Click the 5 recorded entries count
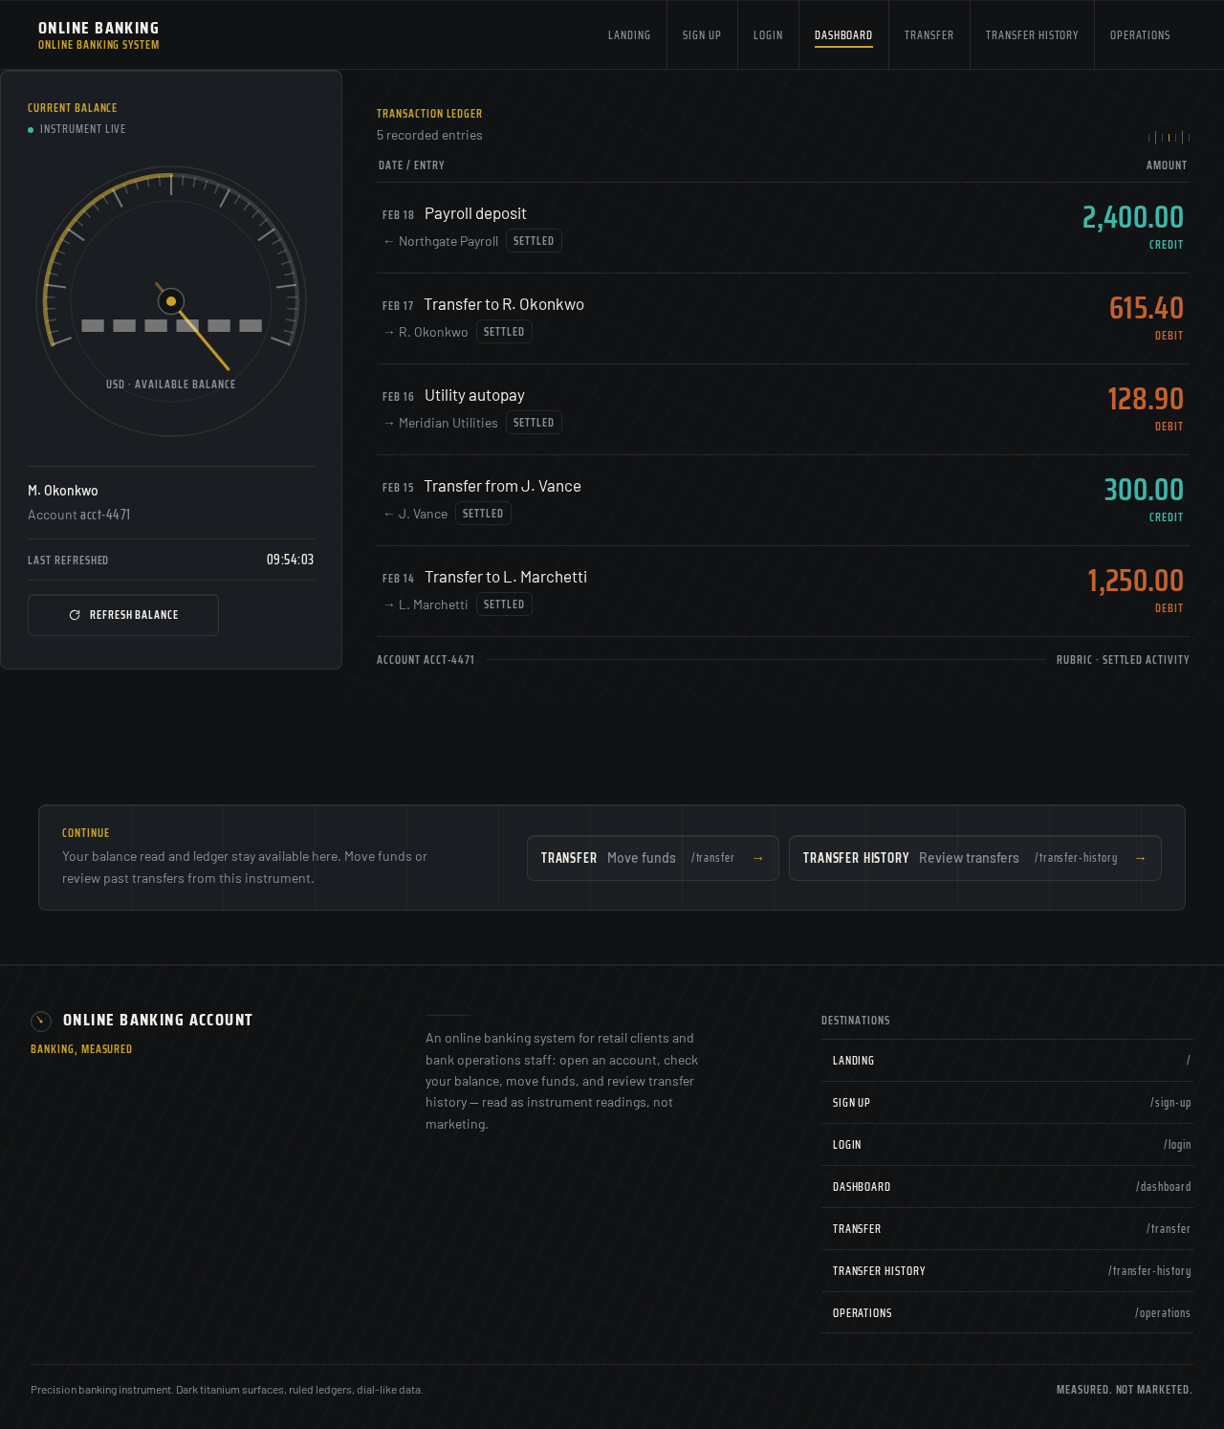The height and width of the screenshot is (1429, 1224). click(x=429, y=136)
